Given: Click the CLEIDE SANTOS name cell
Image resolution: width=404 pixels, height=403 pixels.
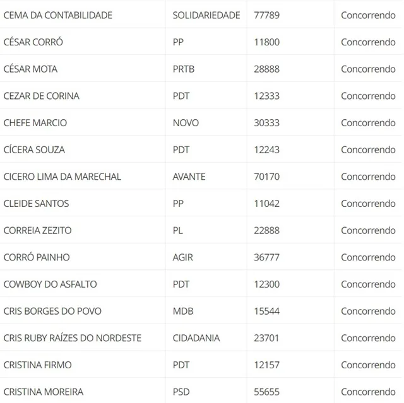Looking at the screenshot, I should (37, 203).
